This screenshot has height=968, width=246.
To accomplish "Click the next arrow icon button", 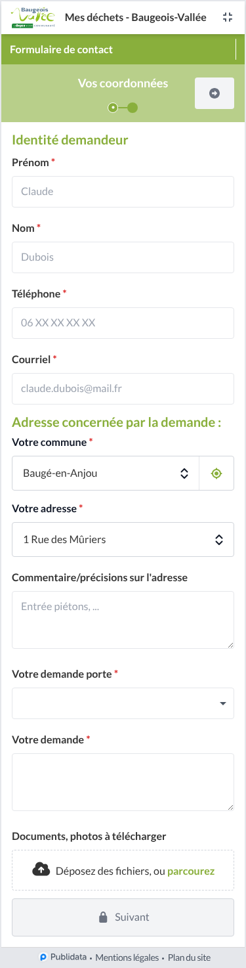I will click(215, 93).
